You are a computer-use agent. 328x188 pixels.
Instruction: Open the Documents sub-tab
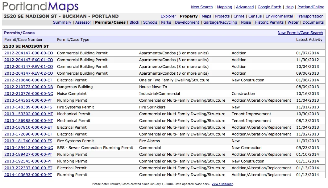point(313,22)
